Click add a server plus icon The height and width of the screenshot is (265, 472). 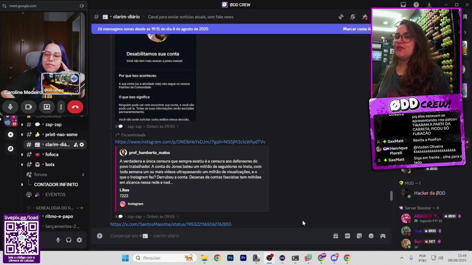pyautogui.click(x=11, y=135)
